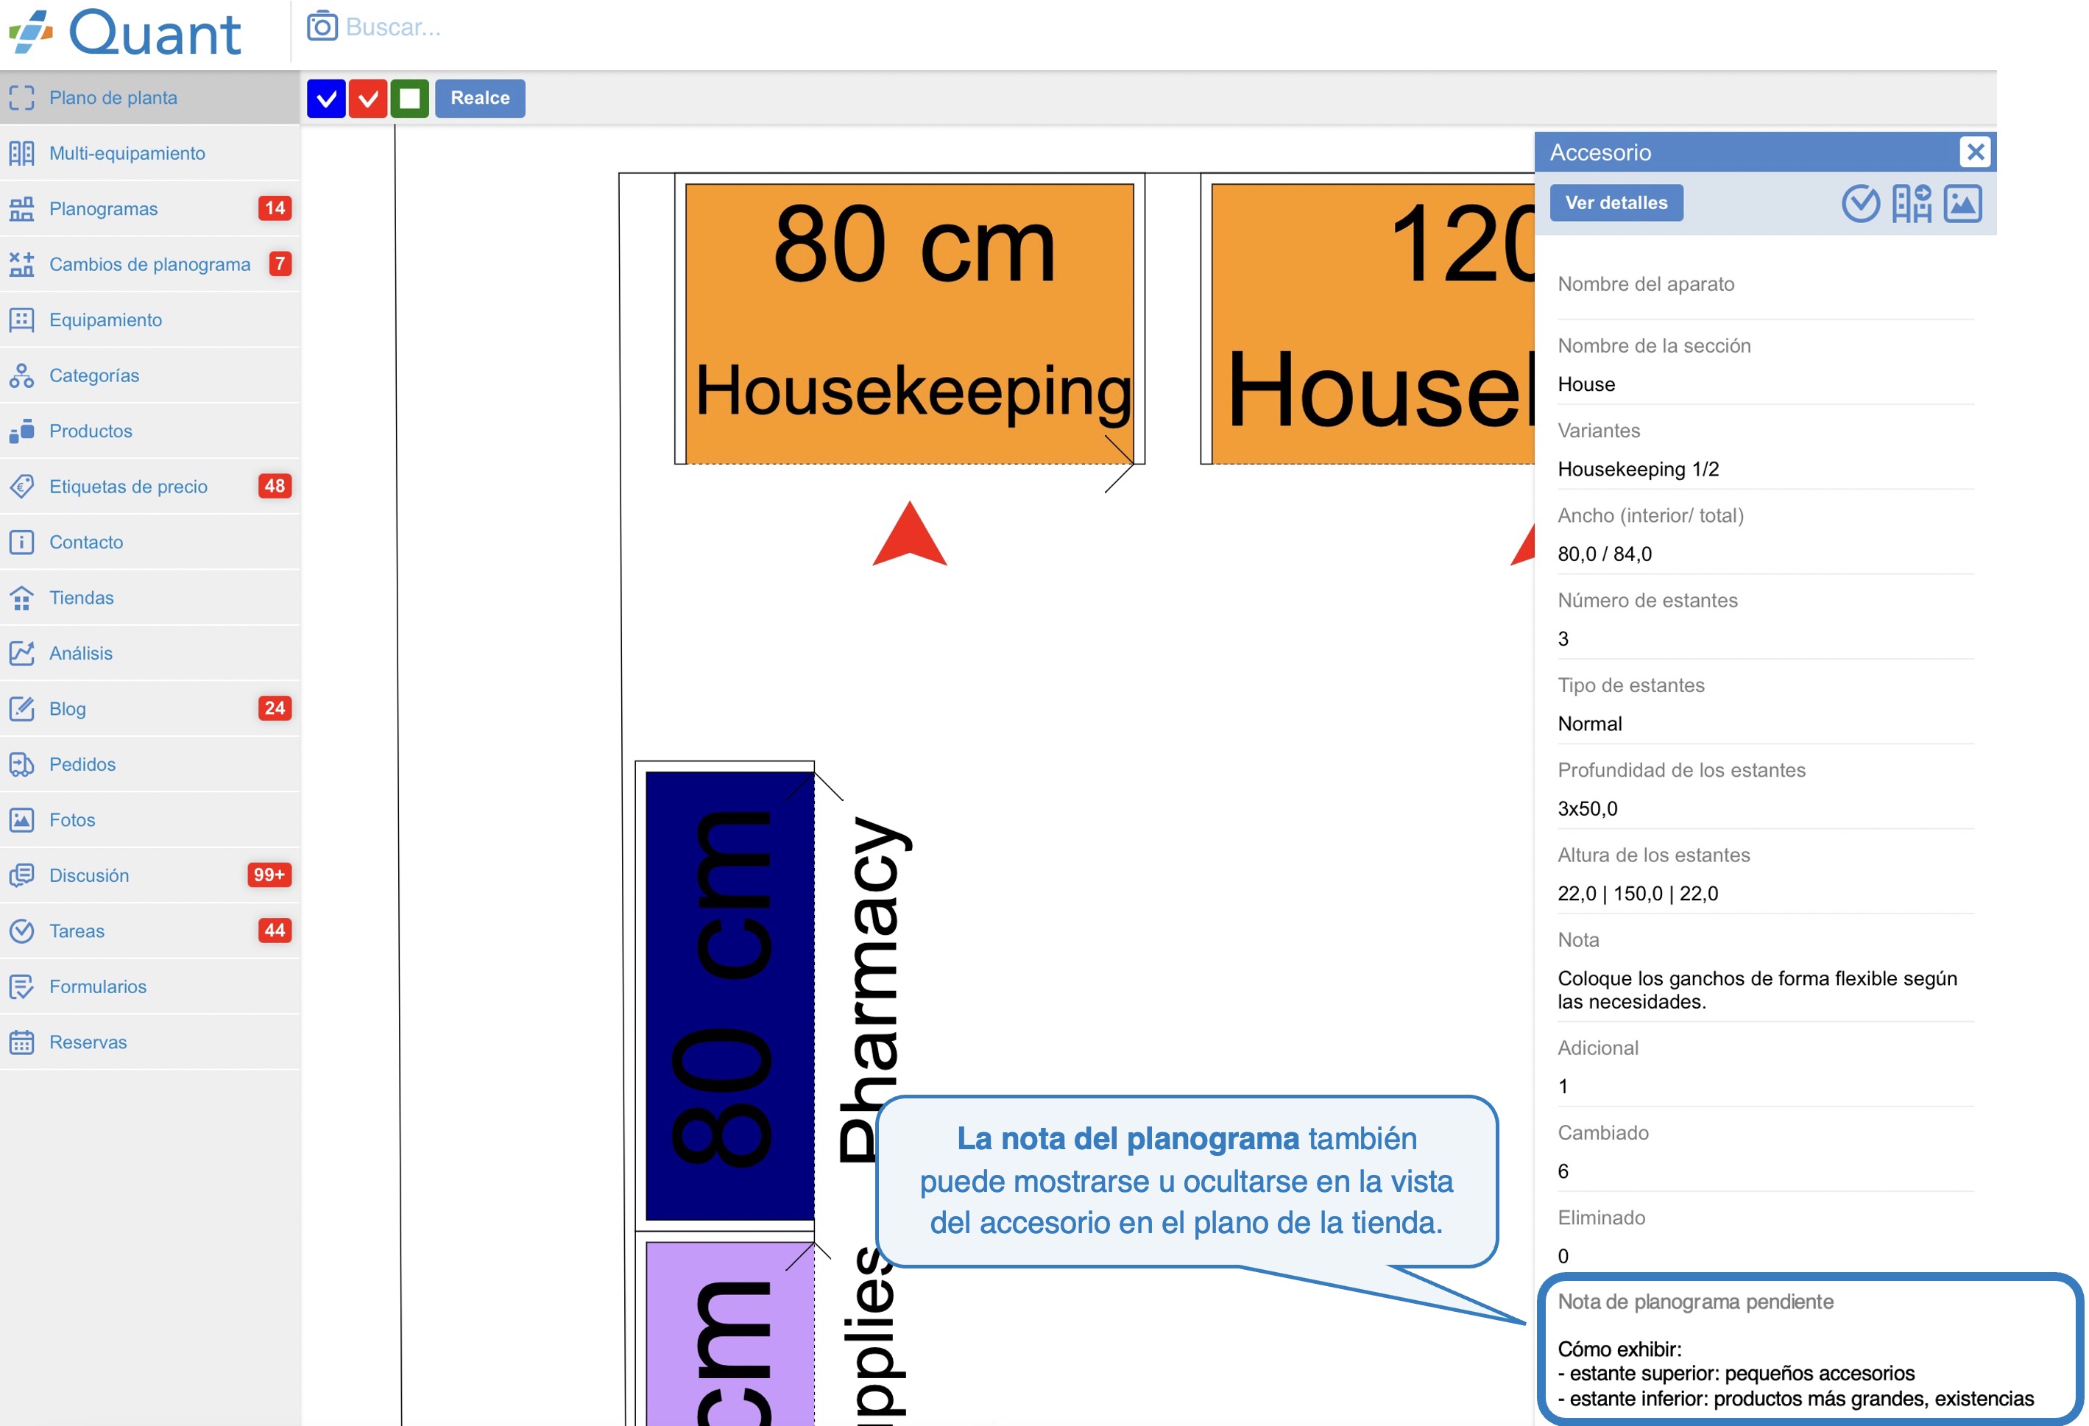Click the Quant logo
Image resolution: width=2089 pixels, height=1426 pixels.
[124, 32]
